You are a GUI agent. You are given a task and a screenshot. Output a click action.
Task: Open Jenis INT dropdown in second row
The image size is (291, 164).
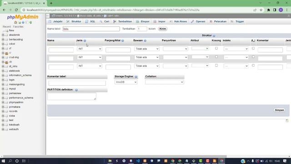(x=90, y=57)
